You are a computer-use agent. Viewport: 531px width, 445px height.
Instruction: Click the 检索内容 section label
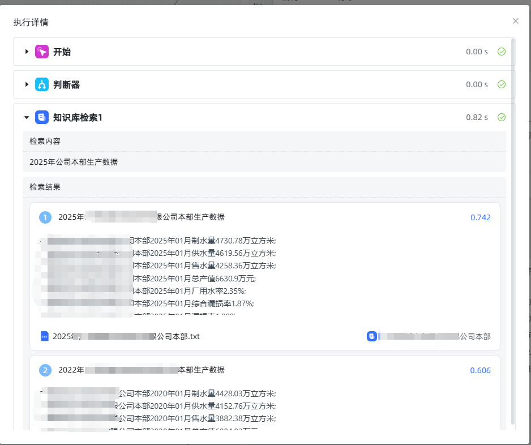(x=45, y=141)
